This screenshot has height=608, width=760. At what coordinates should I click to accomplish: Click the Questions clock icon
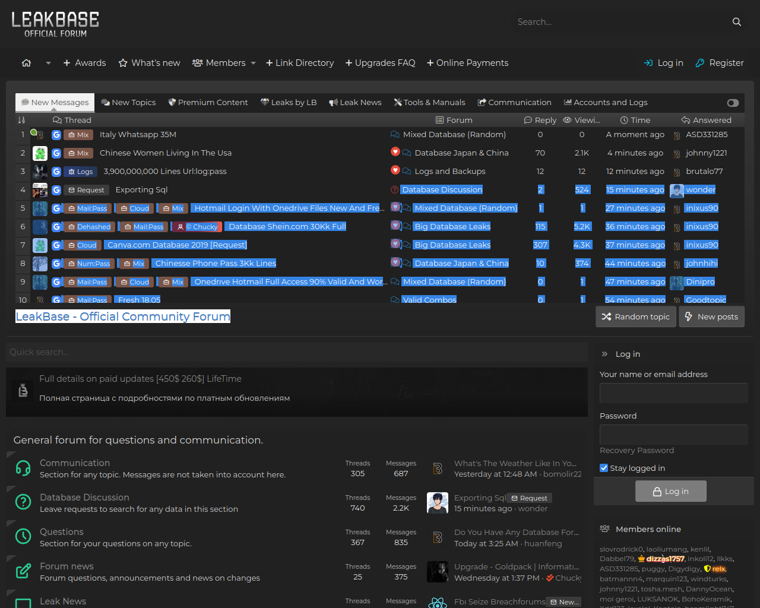click(x=23, y=537)
